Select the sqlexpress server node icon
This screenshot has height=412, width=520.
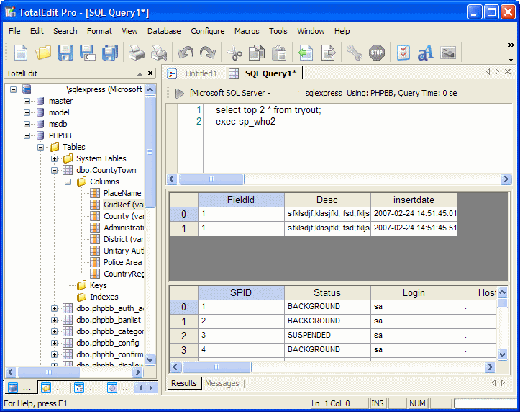coord(27,89)
